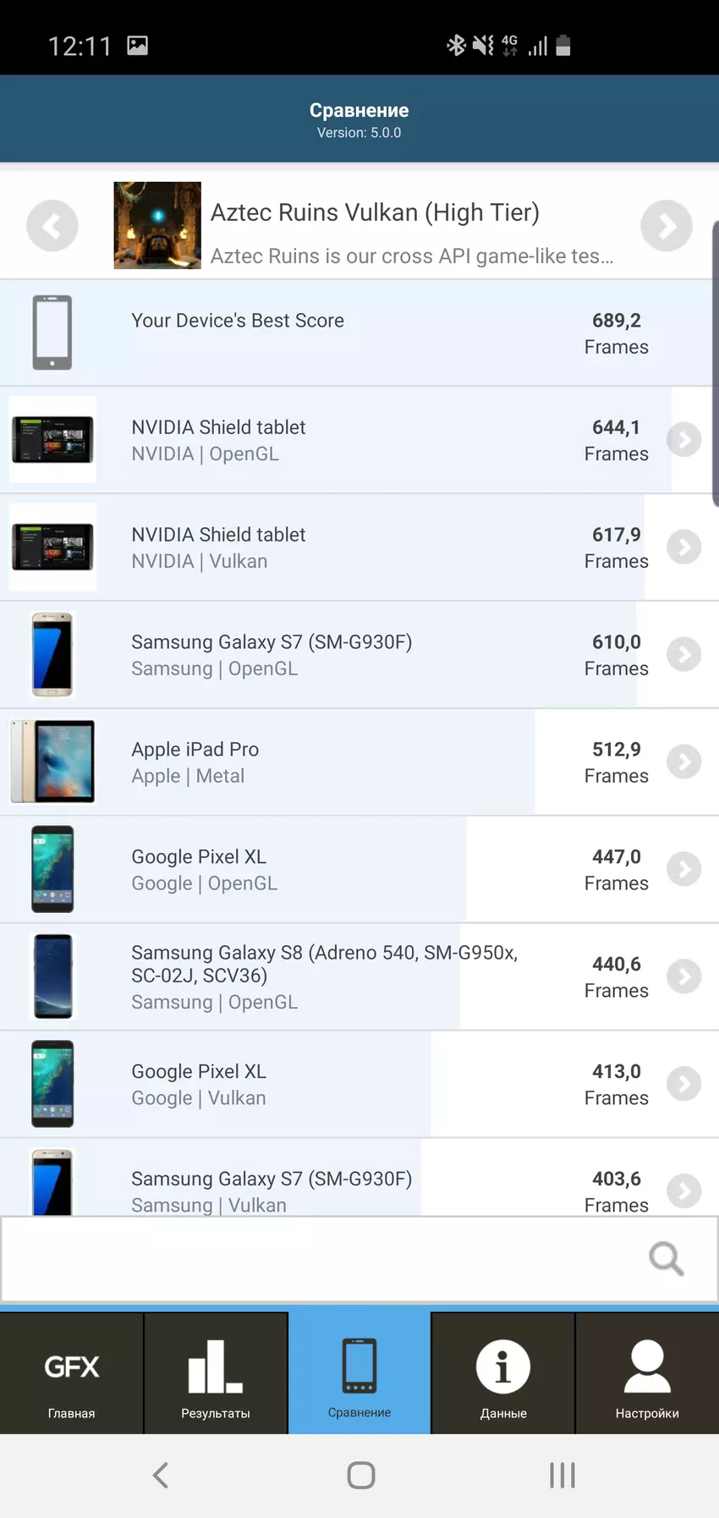Expand NVIDIA Shield tablet OpenGL details chevron
Viewport: 719px width, 1518px height.
(683, 440)
